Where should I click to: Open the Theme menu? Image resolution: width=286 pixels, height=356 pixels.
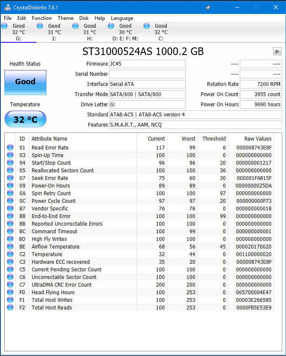65,18
